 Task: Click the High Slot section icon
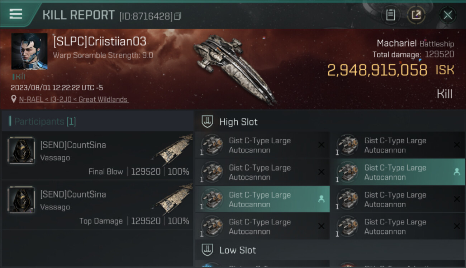208,122
